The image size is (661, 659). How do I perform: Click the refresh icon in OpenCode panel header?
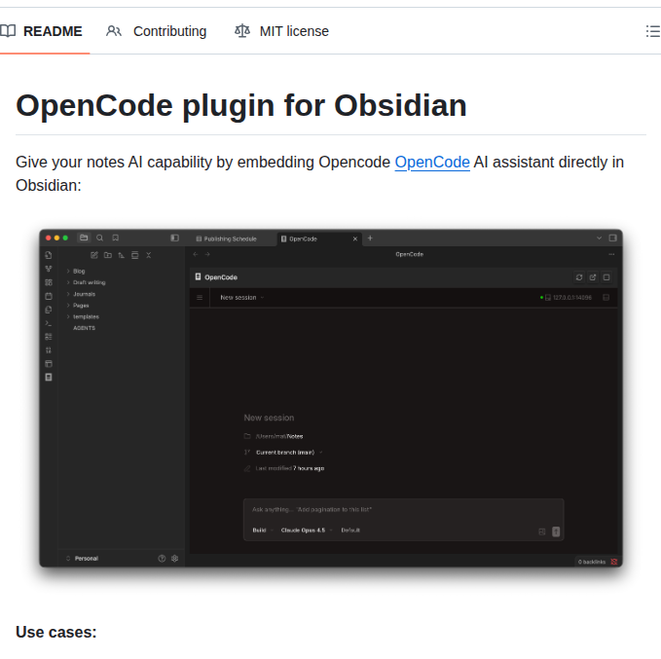[579, 277]
